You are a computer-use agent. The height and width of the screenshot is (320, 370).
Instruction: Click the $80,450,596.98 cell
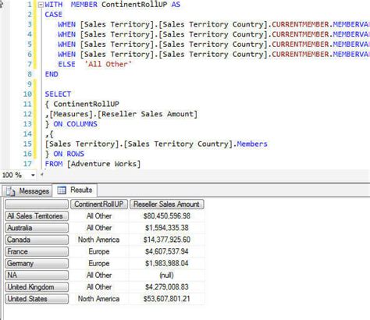167,216
